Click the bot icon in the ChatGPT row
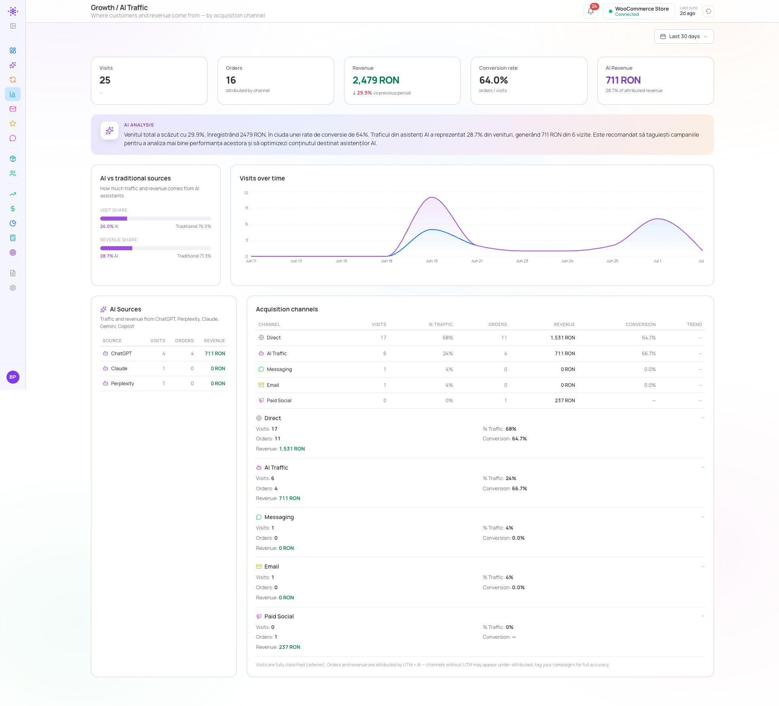779x706 pixels. tap(105, 354)
